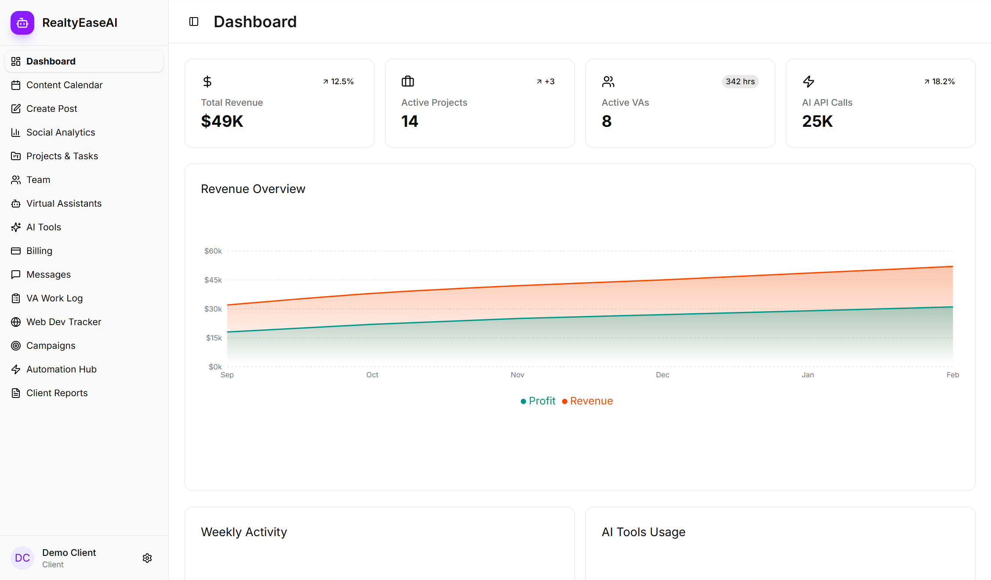The height and width of the screenshot is (580, 991).
Task: Open Create Post via its pencil icon
Action: (16, 108)
